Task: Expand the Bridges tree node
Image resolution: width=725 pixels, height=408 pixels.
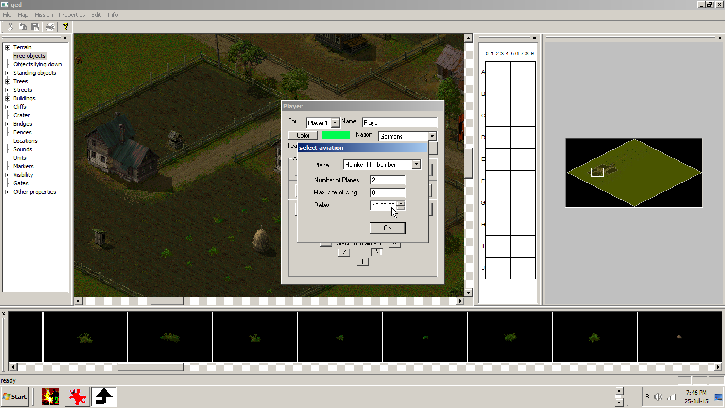Action: 8,124
